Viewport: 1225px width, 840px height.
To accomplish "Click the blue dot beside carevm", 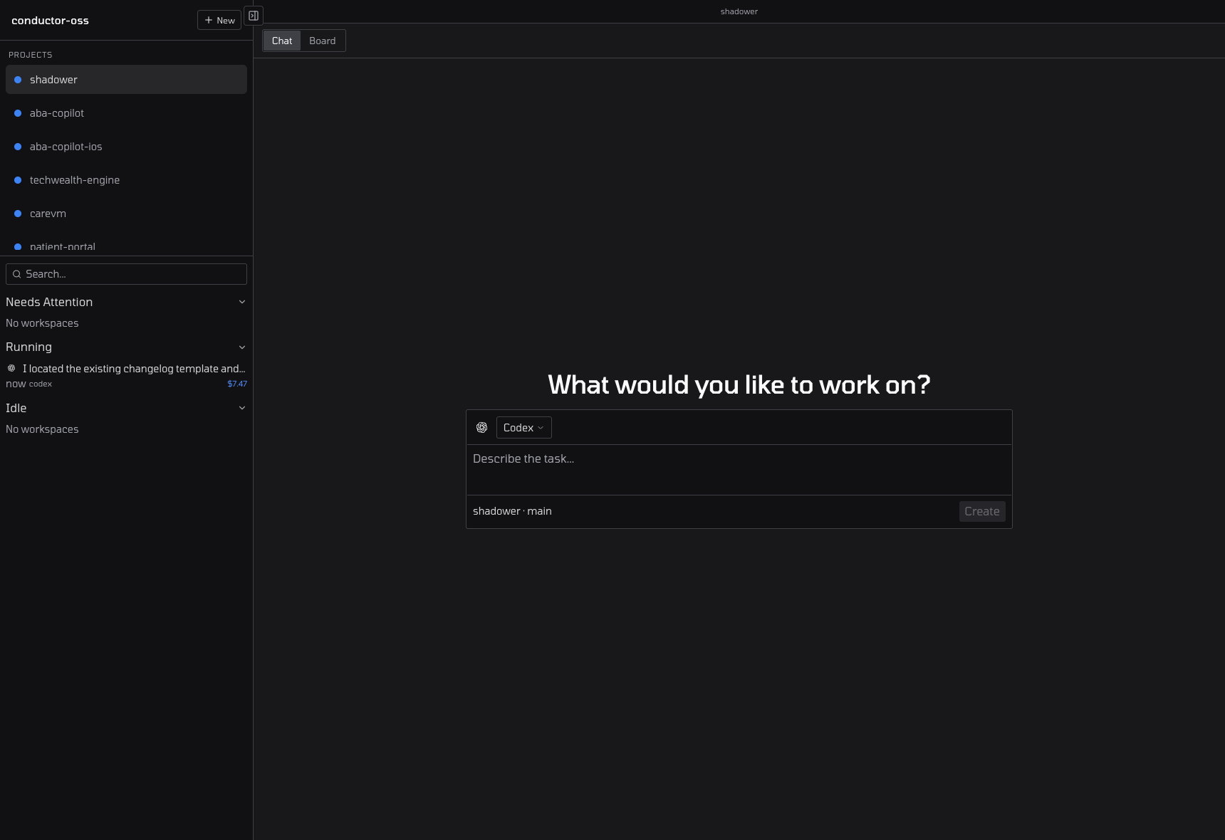I will pos(18,214).
